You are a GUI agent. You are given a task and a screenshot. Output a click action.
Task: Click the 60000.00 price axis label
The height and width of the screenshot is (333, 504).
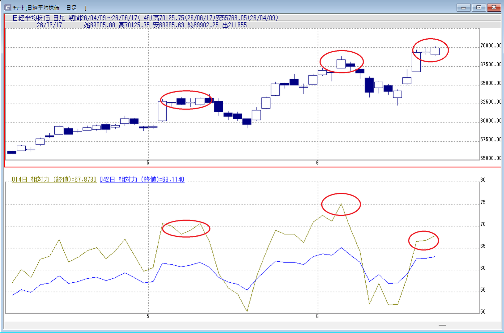[491, 121]
